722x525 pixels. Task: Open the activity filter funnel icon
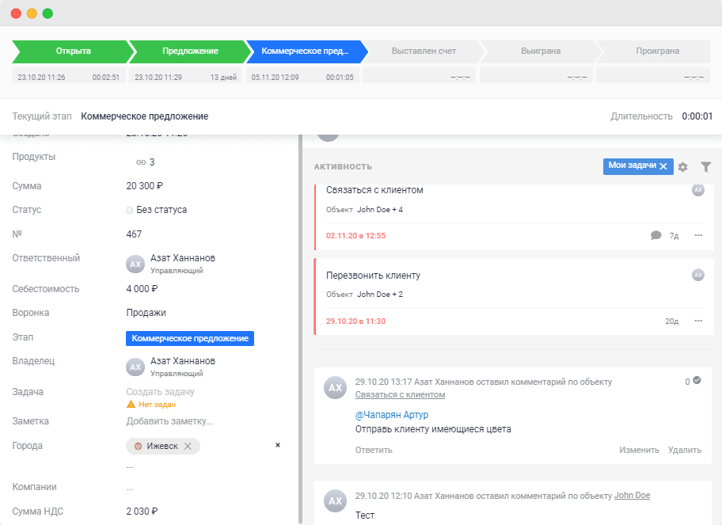(705, 167)
